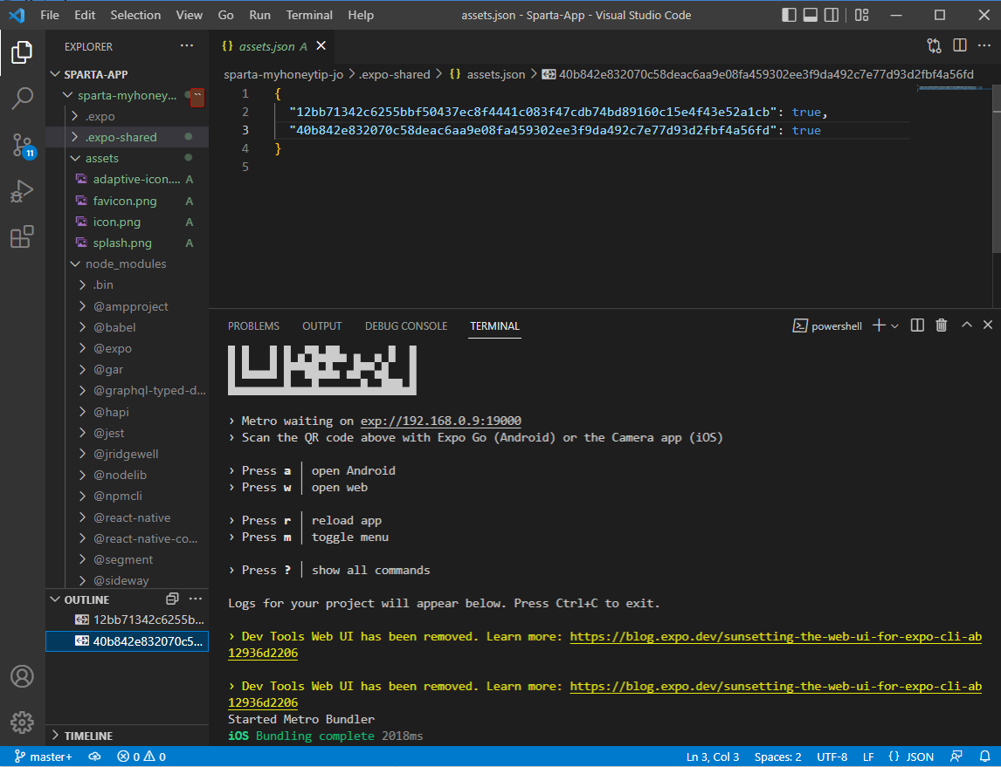
Task: Click Ln 3, Col 3 in status bar
Action: 713,757
